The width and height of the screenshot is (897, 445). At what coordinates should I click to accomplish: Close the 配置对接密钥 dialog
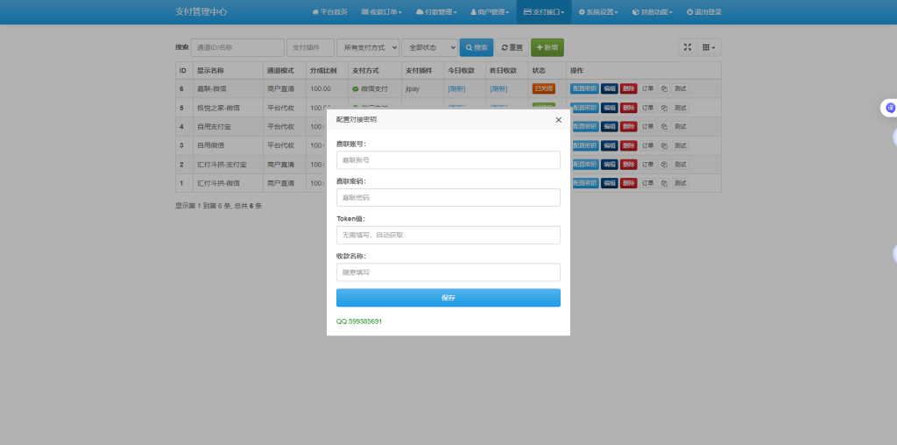(558, 120)
